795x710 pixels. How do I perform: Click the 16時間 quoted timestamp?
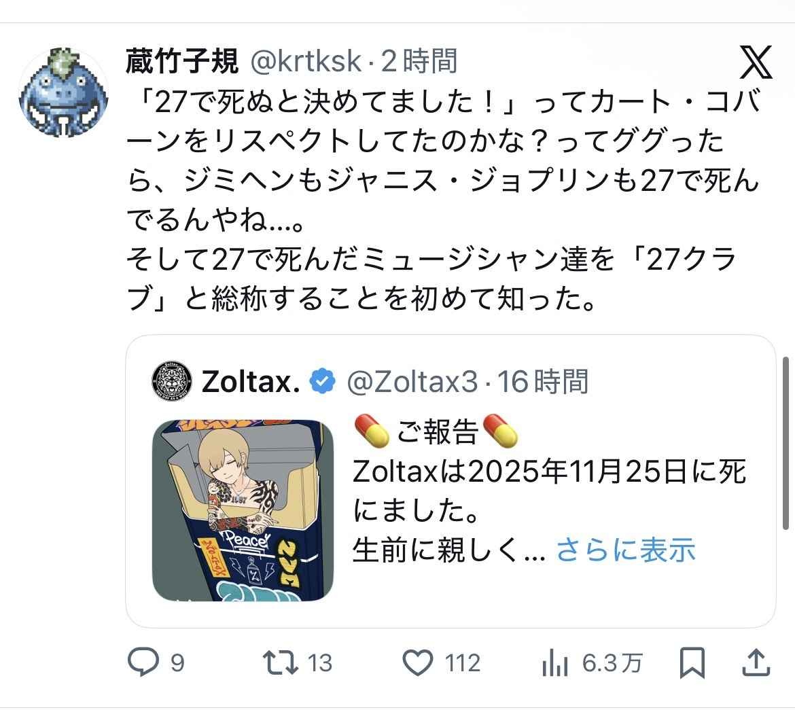click(542, 381)
